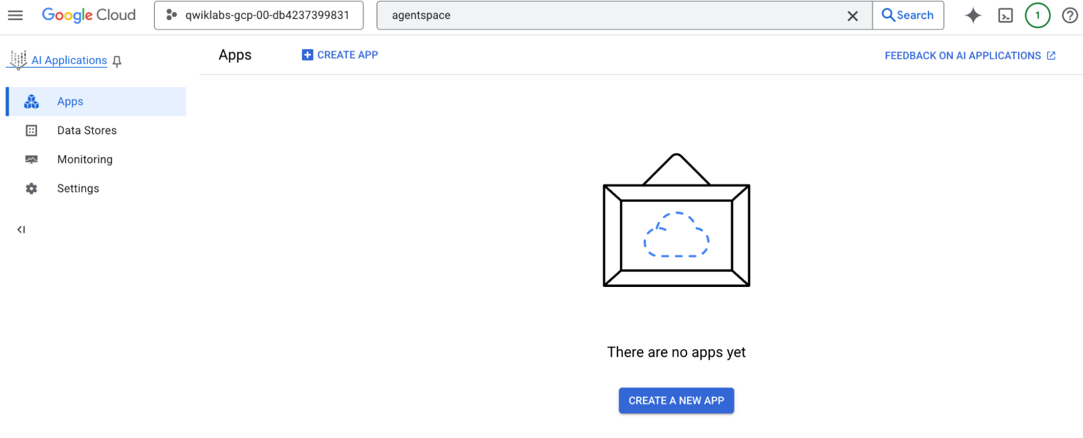This screenshot has width=1083, height=438.
Task: Open the Monitoring menu item
Action: click(x=85, y=160)
